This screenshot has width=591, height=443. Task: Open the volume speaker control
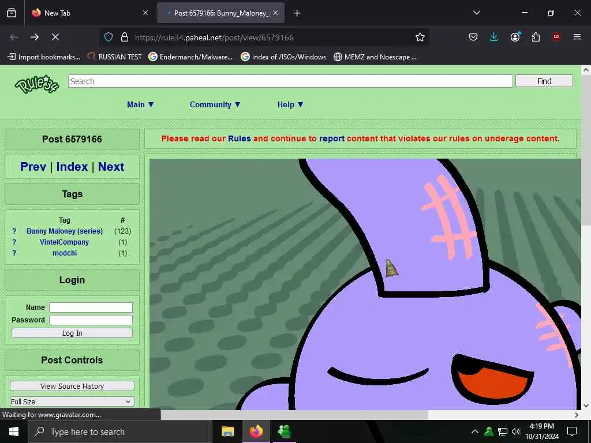[516, 431]
